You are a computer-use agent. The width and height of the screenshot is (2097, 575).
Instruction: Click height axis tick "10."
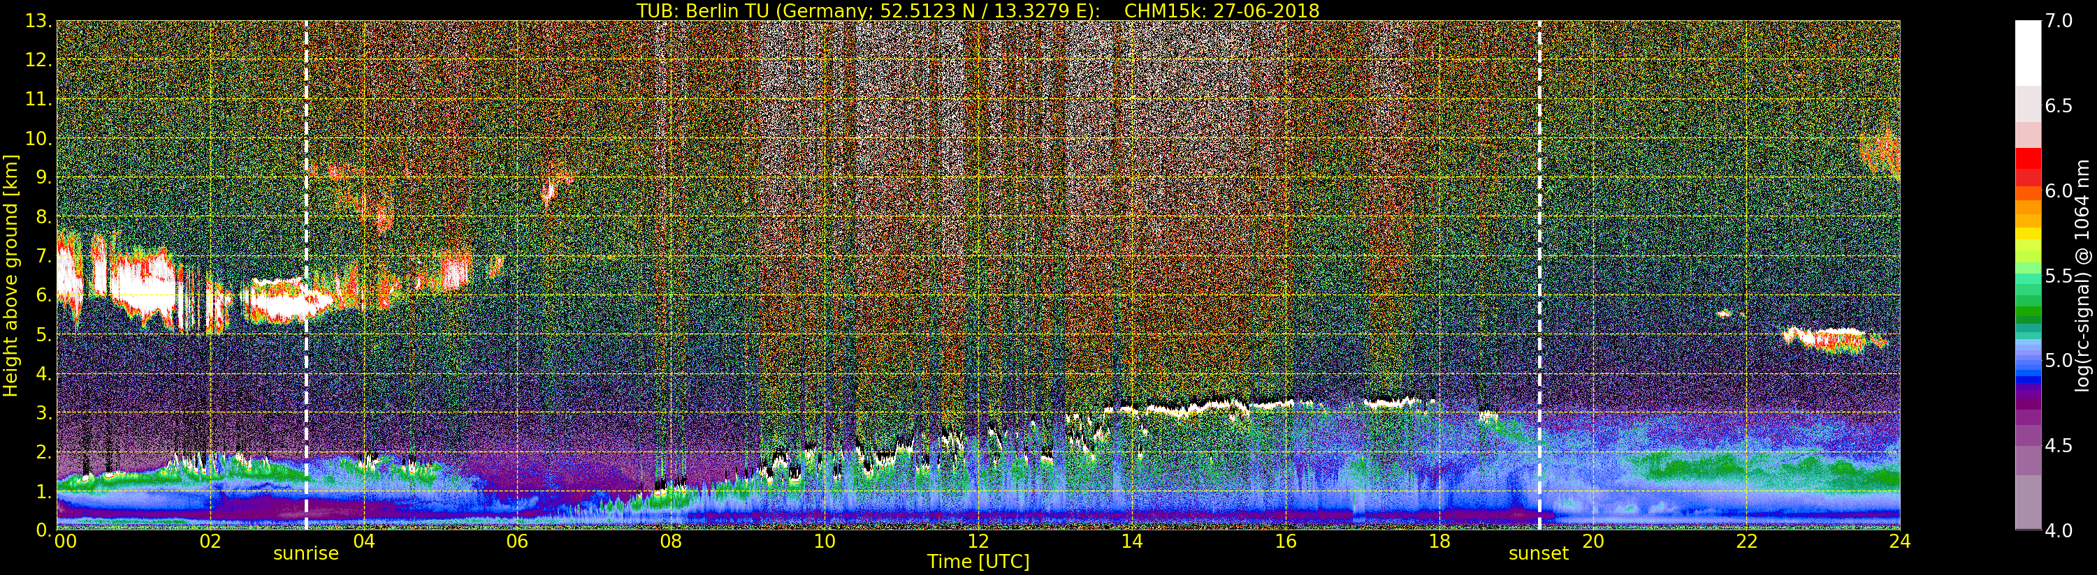[39, 138]
